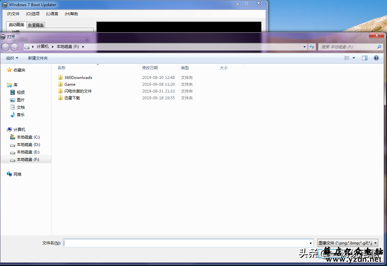
Task: Click the 文档 document icon
Action: tap(13, 107)
